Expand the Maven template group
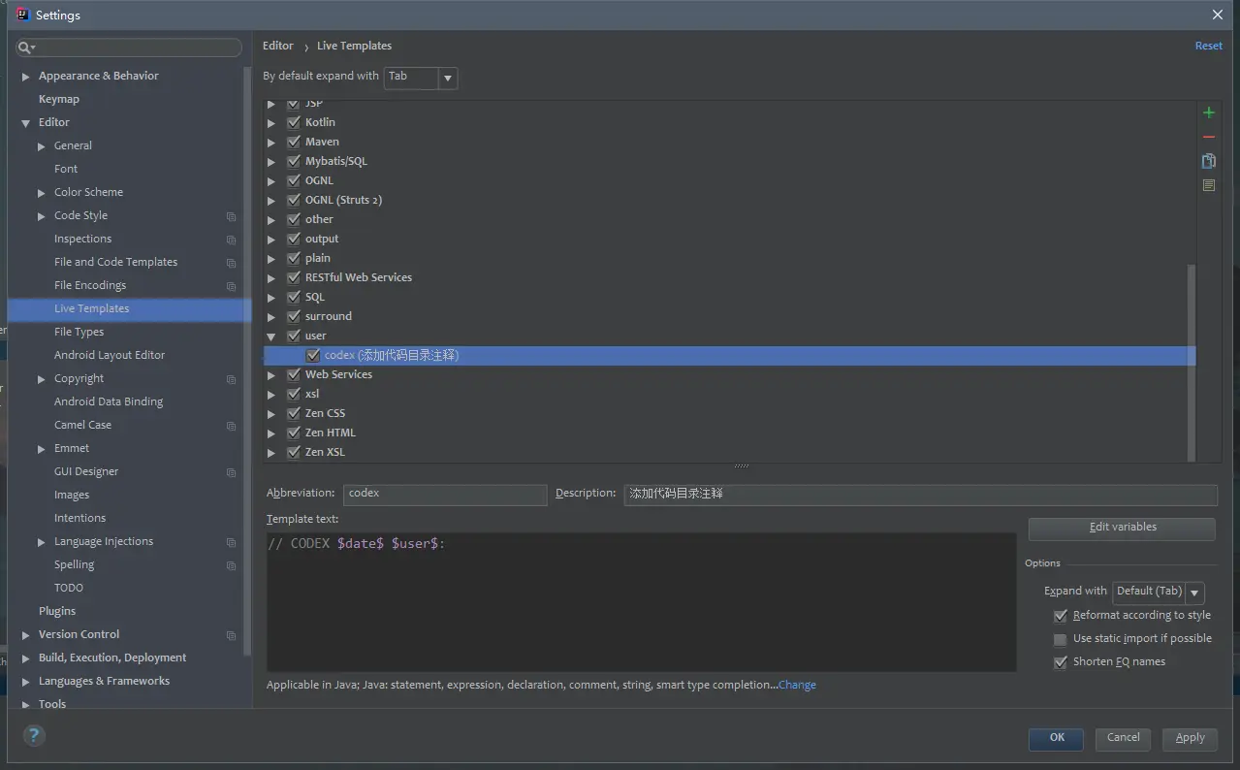 click(x=271, y=142)
